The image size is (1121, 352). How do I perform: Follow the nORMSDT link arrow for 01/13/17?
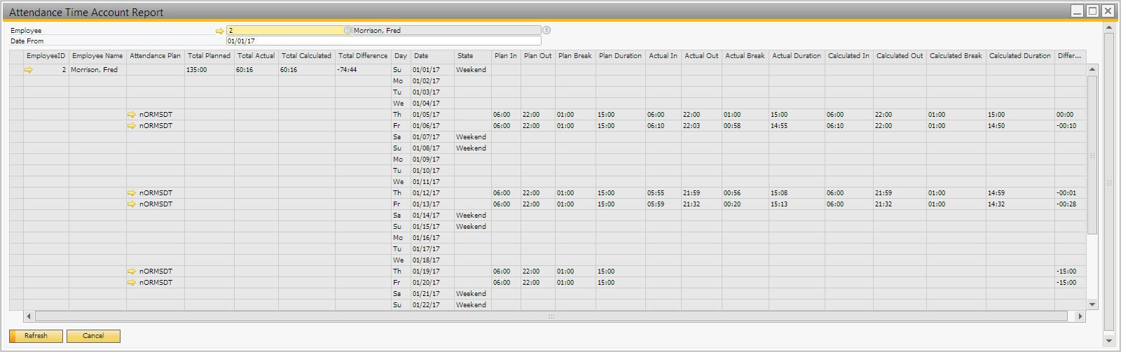(x=131, y=204)
